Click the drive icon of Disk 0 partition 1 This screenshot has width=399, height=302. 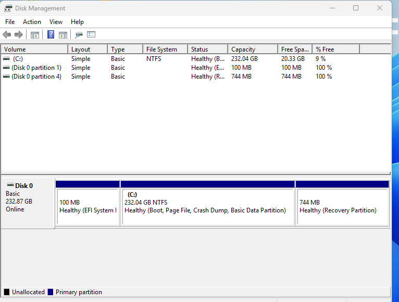click(6, 68)
